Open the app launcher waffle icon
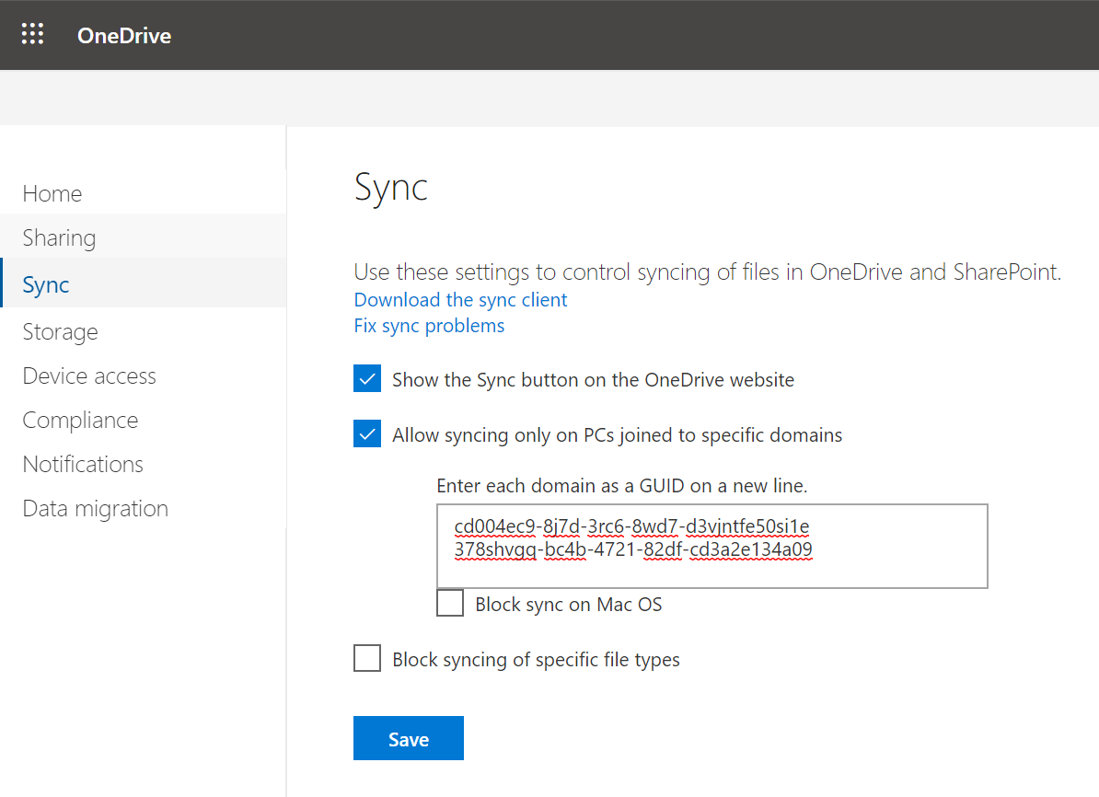The image size is (1099, 797). point(32,35)
